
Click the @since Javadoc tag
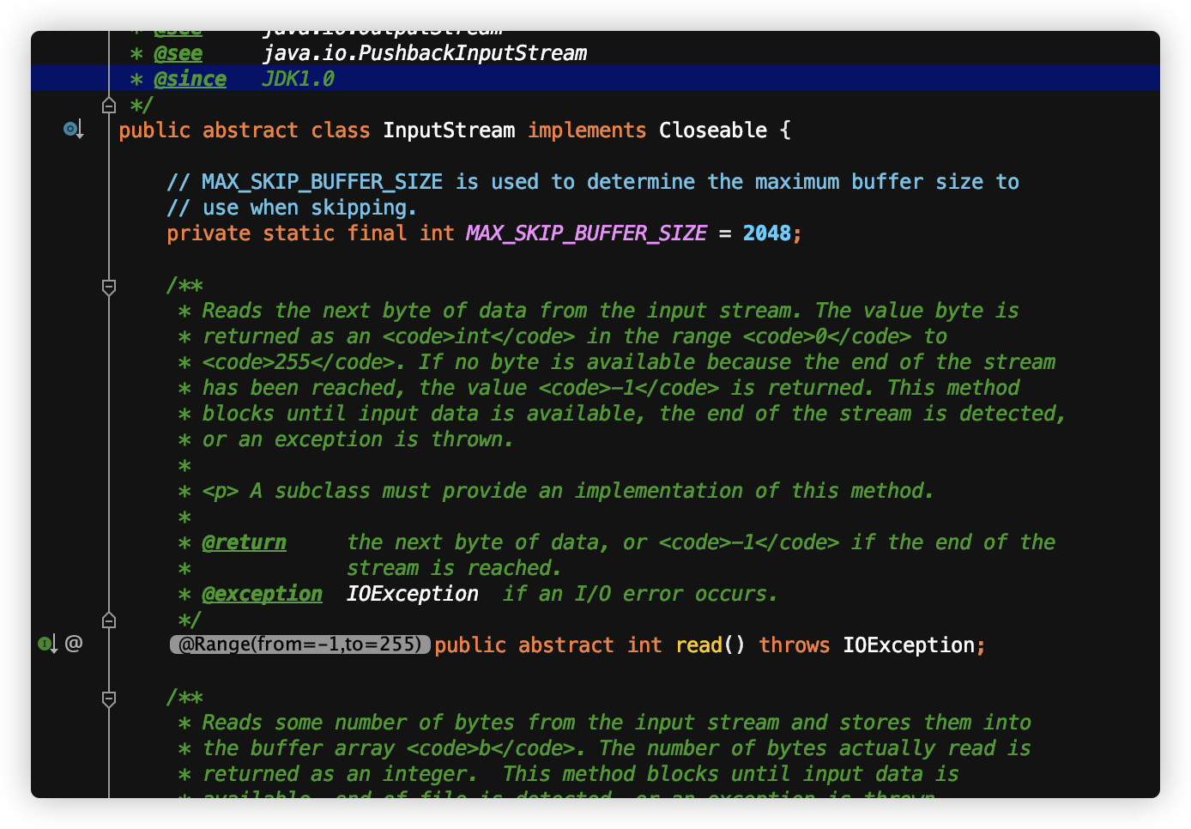click(190, 79)
